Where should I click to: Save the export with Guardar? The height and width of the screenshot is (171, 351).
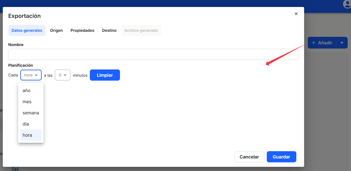point(281,157)
